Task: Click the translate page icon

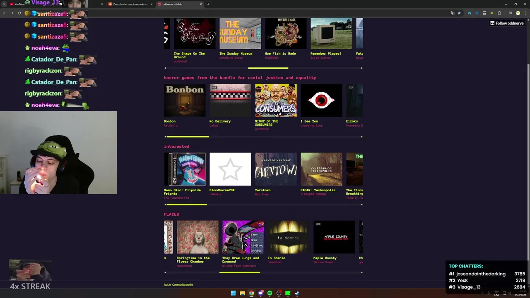Action: point(452,13)
